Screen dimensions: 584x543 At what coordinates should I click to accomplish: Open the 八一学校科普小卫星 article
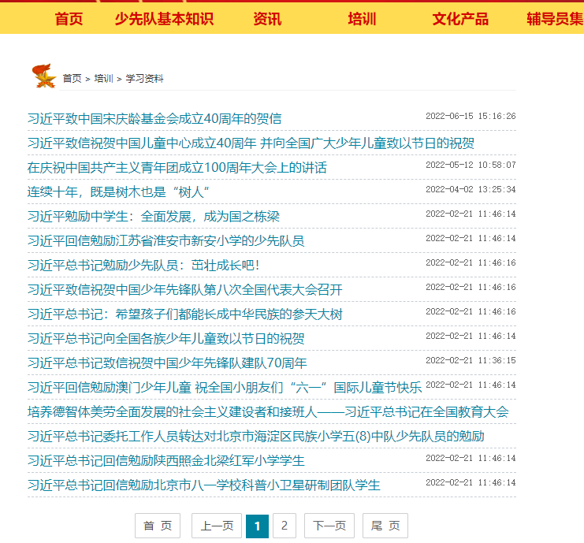tap(203, 485)
